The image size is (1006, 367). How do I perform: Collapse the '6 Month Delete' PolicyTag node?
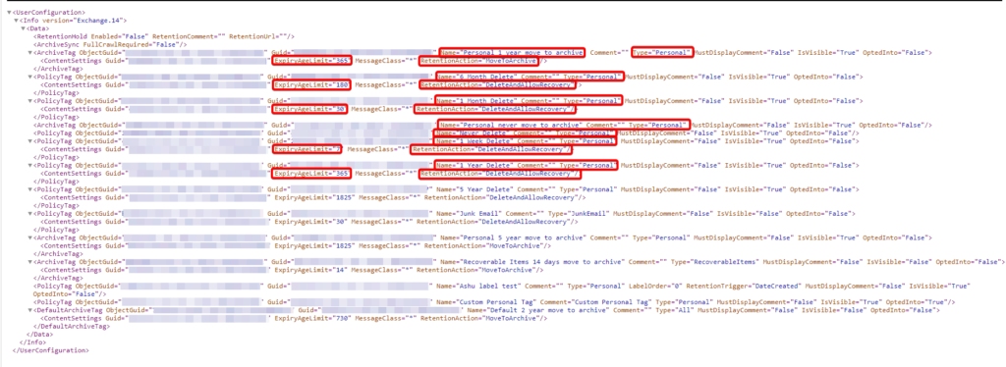tap(30, 77)
